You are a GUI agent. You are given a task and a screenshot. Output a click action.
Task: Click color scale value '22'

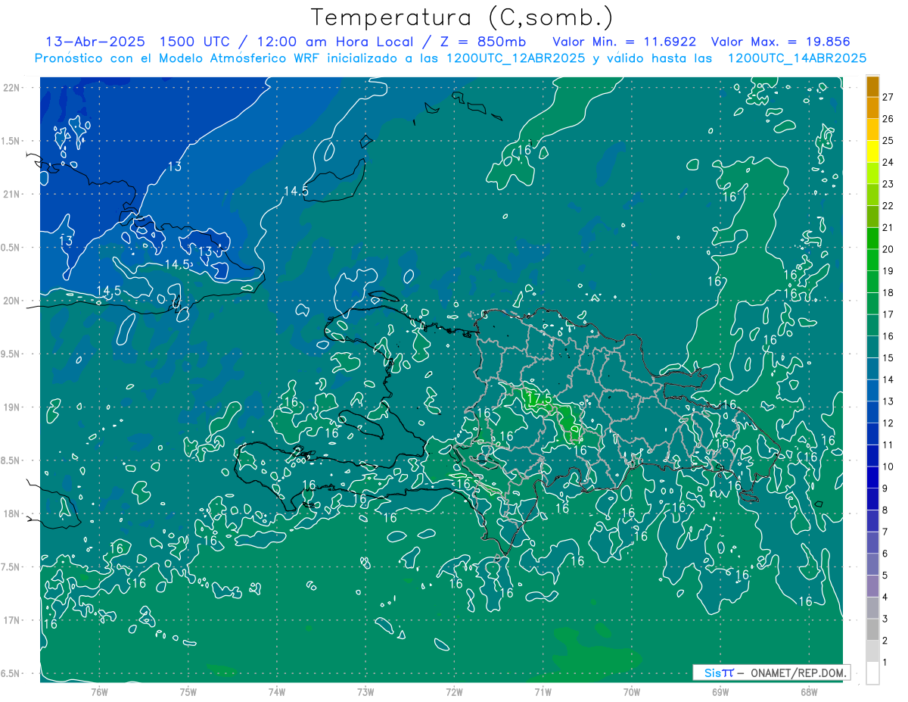pyautogui.click(x=888, y=205)
